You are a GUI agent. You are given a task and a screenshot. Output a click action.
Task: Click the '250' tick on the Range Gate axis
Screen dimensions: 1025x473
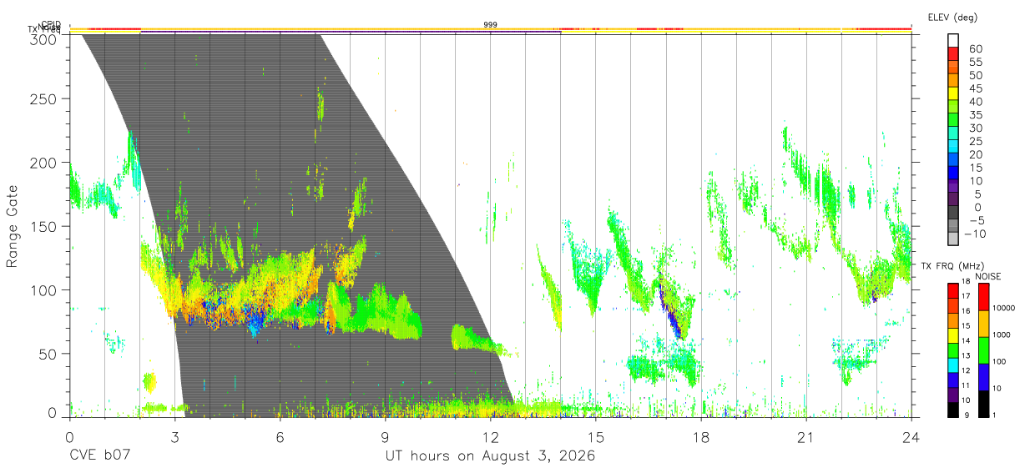[43, 99]
